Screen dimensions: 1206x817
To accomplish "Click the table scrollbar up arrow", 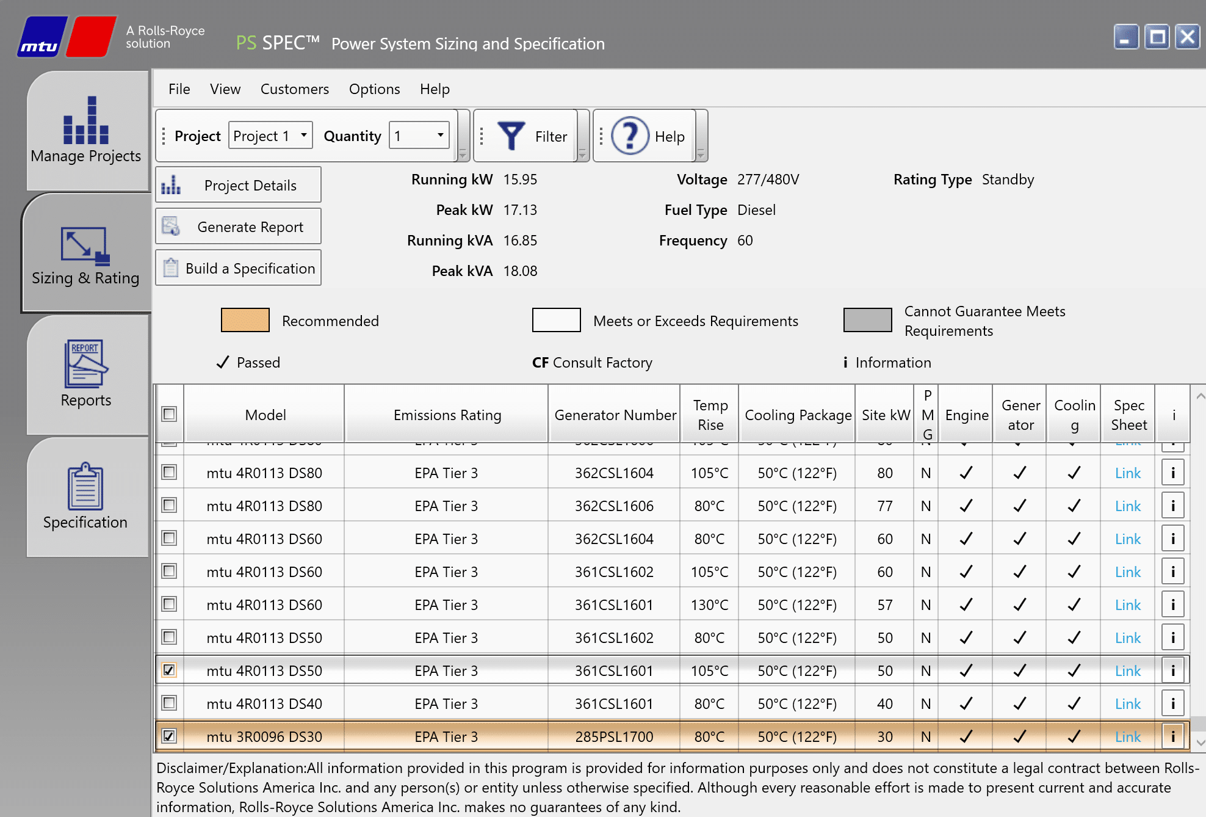I will click(x=1200, y=396).
